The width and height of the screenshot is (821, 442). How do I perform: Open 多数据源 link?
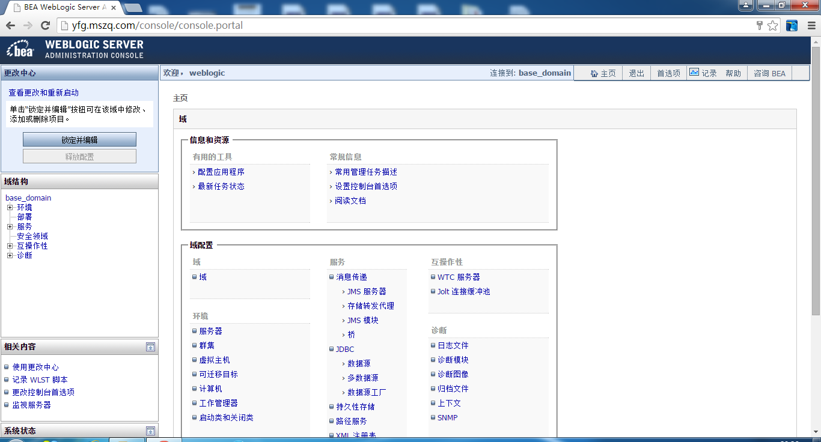pyautogui.click(x=363, y=378)
